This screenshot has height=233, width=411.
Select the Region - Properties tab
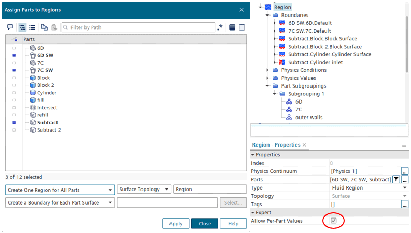pos(276,145)
